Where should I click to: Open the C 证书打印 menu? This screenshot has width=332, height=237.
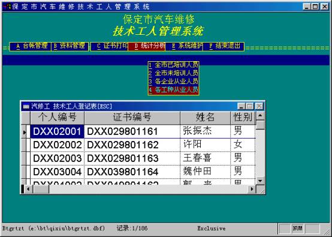[x=109, y=46]
